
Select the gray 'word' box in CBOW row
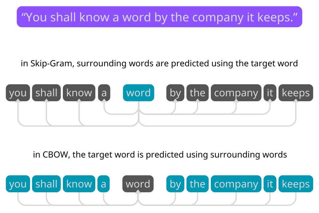pos(138,184)
